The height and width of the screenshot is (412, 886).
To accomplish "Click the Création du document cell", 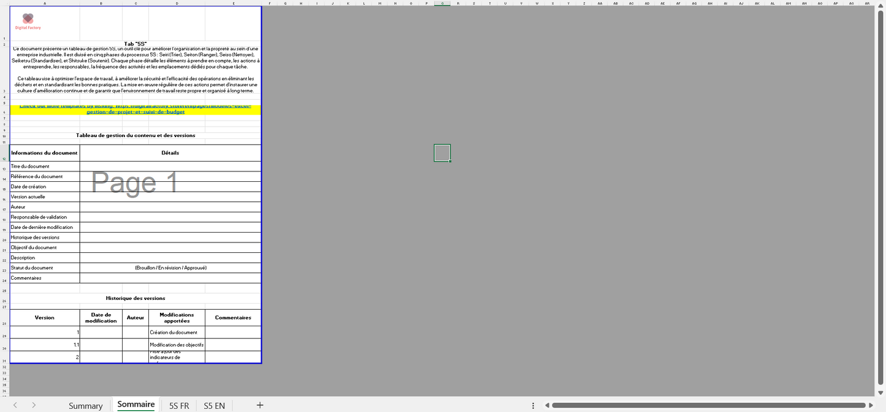I will pos(177,332).
